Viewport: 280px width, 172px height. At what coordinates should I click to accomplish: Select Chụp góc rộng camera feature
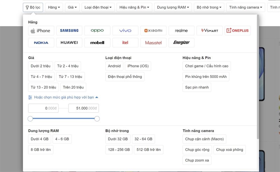[197, 150]
